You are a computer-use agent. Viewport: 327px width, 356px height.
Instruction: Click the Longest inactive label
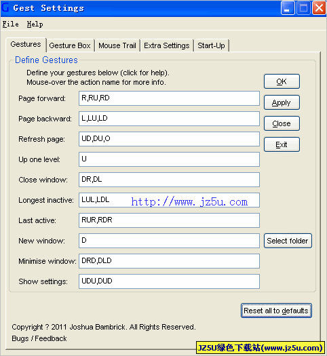click(46, 200)
